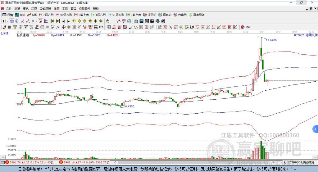Expand the candlestick style dropdown arrow
This screenshot has height=172, width=318.
coord(36,21)
